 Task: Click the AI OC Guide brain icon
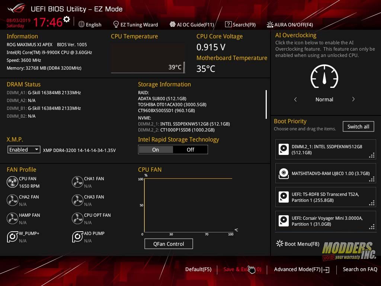pos(173,24)
